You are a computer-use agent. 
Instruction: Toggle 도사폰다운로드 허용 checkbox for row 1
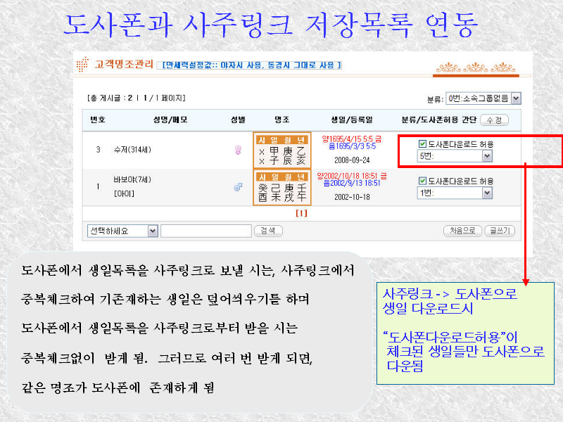(x=423, y=181)
